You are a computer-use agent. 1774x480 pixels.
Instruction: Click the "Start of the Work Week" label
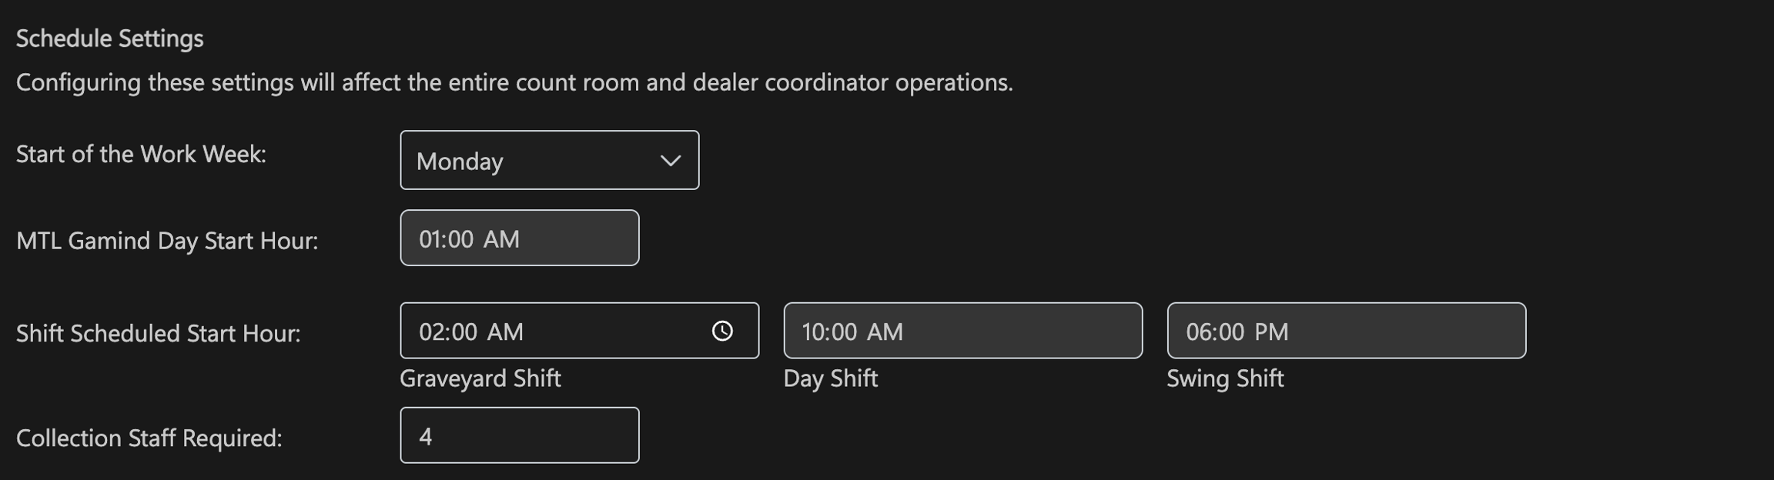pos(141,154)
